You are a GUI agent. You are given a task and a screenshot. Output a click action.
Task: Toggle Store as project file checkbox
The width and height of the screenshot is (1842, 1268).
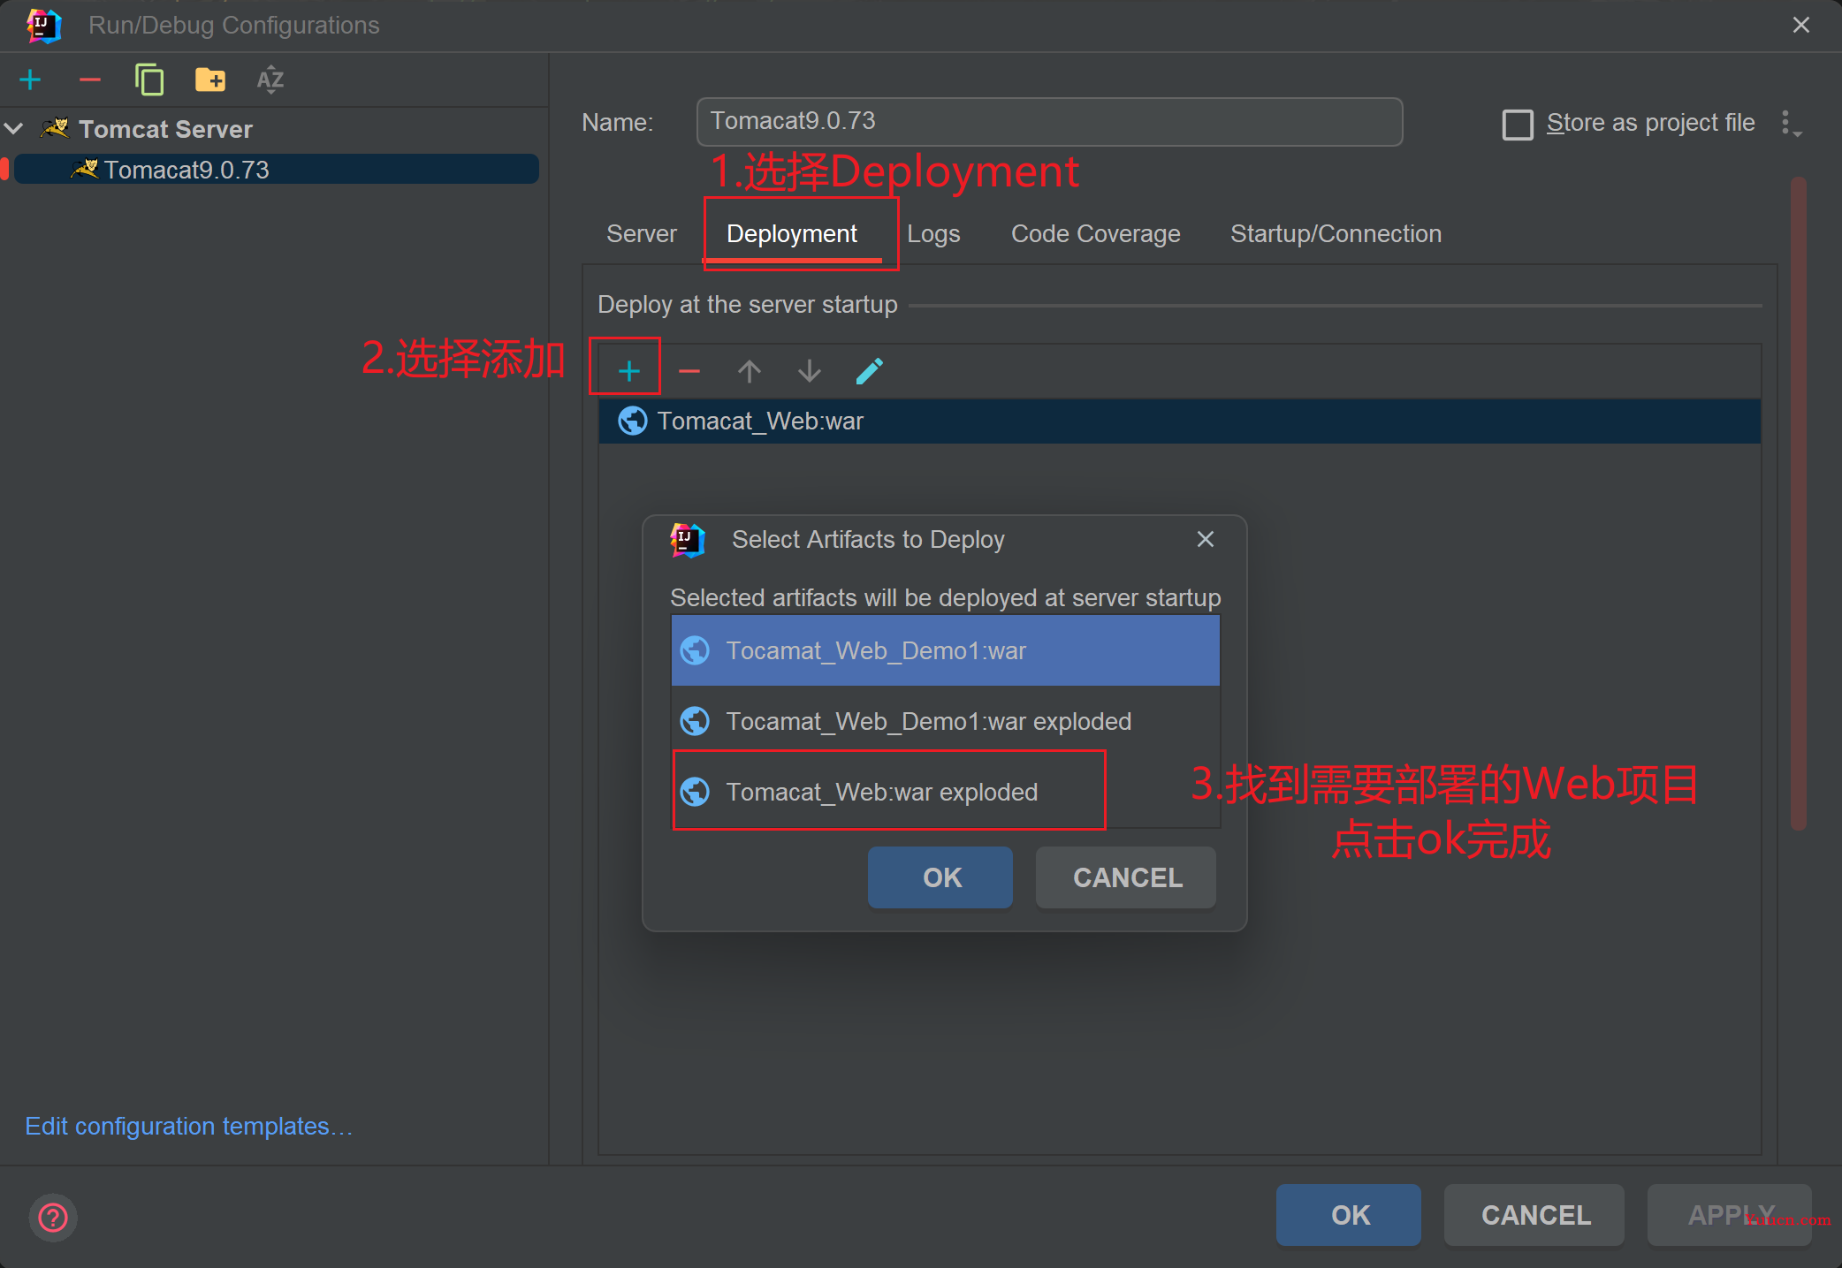pos(1514,122)
